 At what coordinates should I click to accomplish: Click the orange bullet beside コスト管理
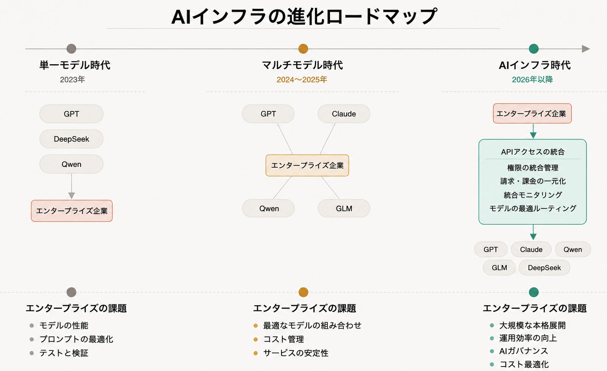tap(255, 339)
